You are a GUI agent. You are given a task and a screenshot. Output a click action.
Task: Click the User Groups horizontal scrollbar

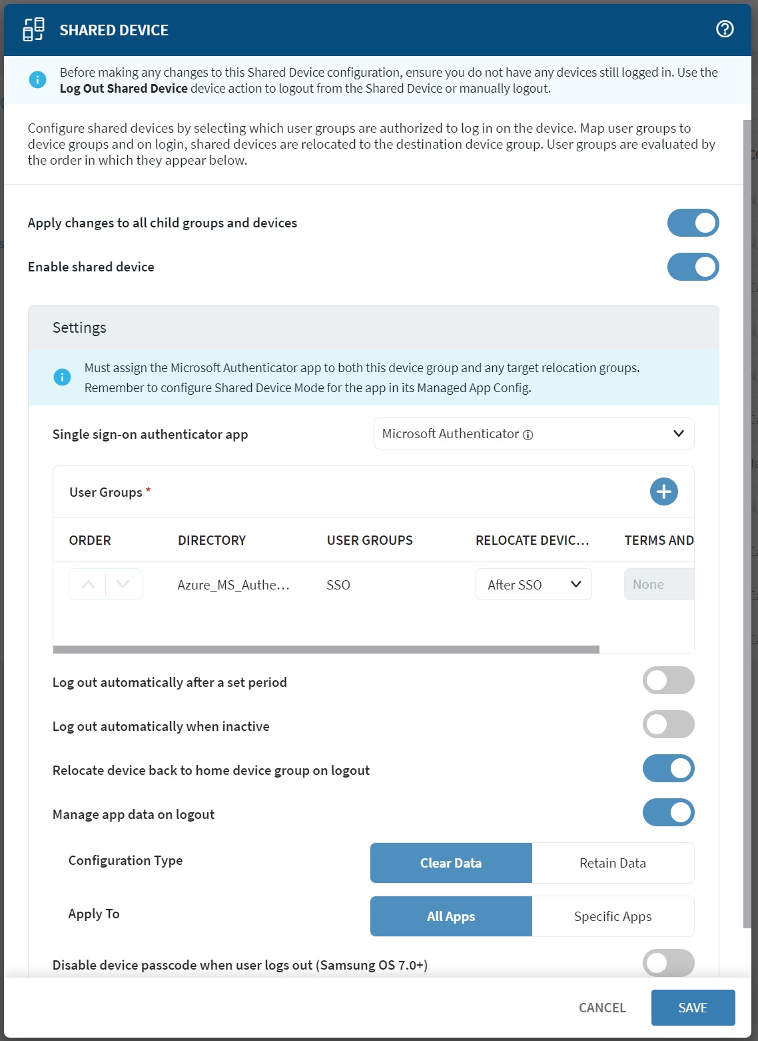tap(326, 650)
